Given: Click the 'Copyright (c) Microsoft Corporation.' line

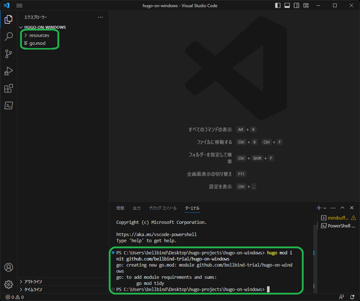Looking at the screenshot, I should [x=161, y=222].
